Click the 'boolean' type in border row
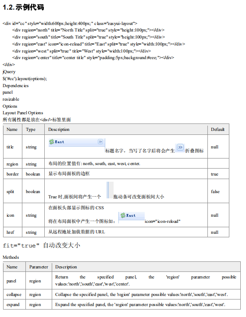 (x=33, y=174)
